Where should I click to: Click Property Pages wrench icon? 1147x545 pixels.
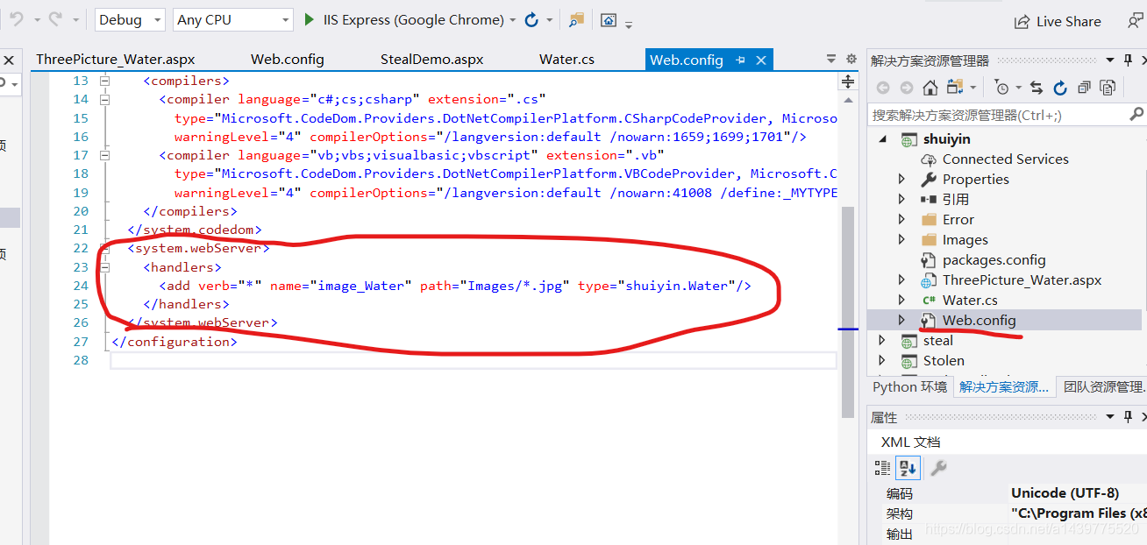click(938, 468)
